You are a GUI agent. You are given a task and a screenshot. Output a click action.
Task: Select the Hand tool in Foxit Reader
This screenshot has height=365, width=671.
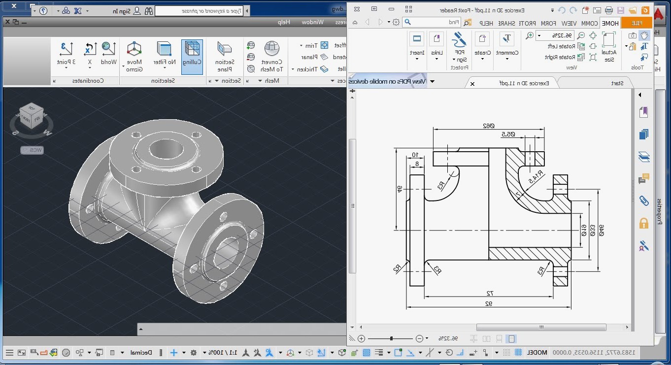tap(644, 35)
